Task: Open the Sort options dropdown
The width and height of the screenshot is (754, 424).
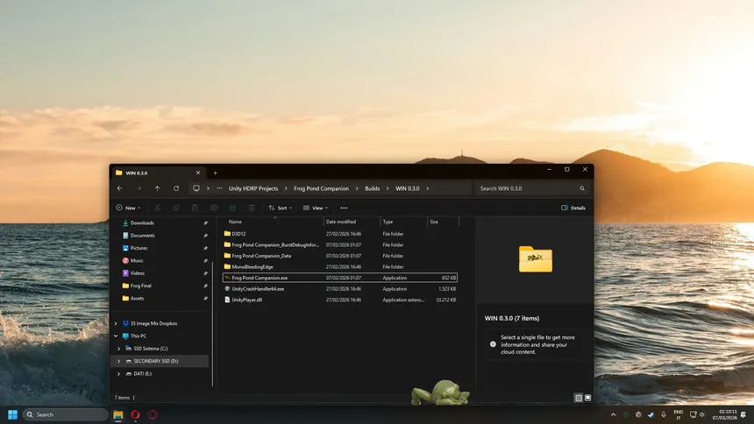Action: 280,208
